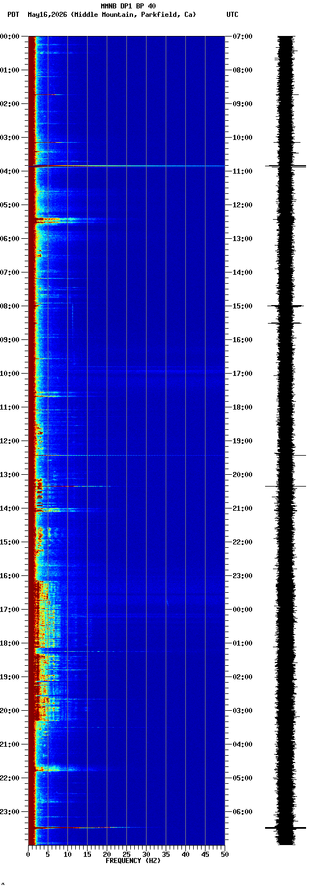Click the UTC time label '06:00' on right axis
The height and width of the screenshot is (890, 310).
[x=243, y=812]
